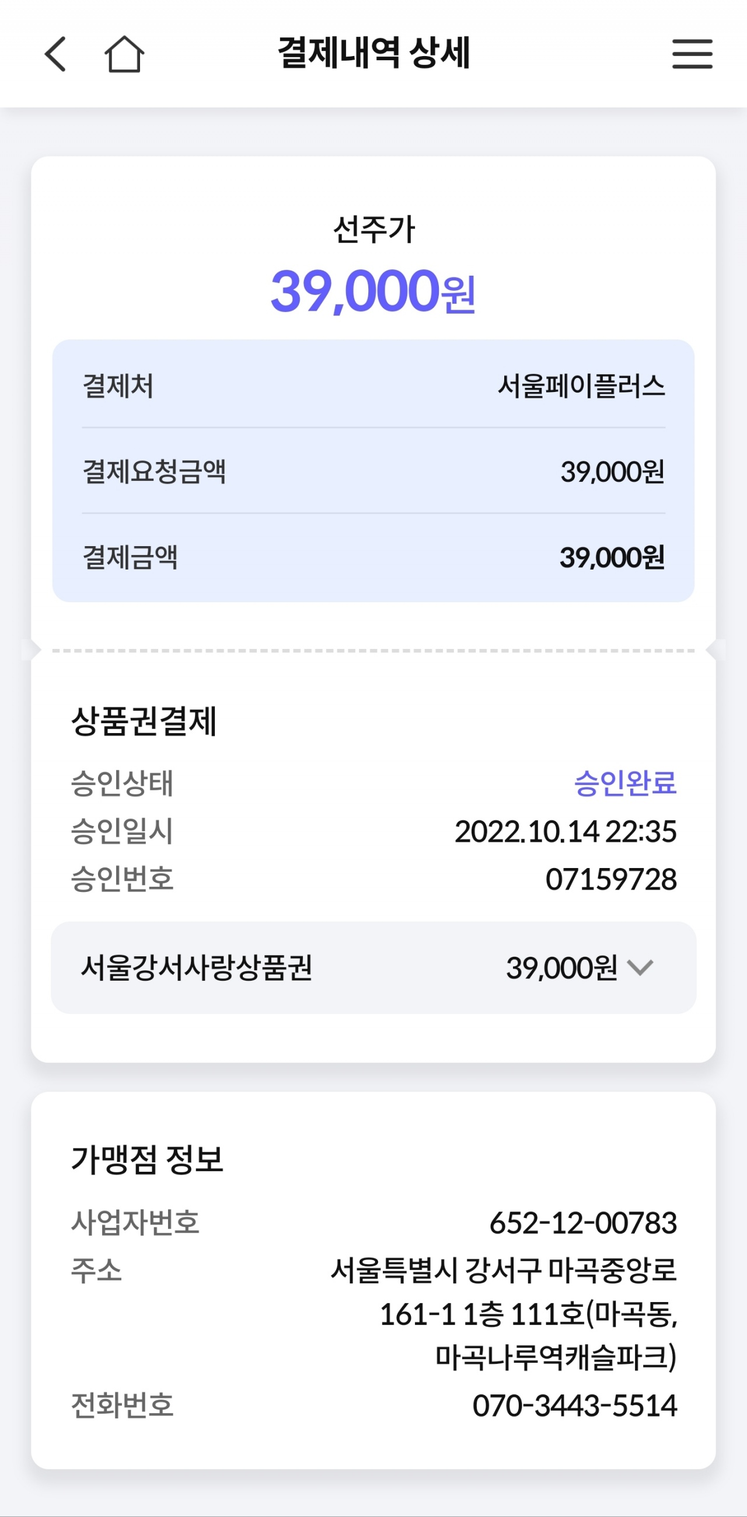Open the hamburger menu
747x1517 pixels.
(x=692, y=54)
